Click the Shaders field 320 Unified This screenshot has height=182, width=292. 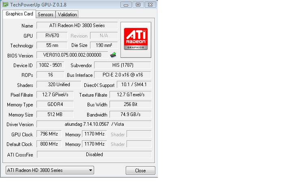pyautogui.click(x=59, y=85)
